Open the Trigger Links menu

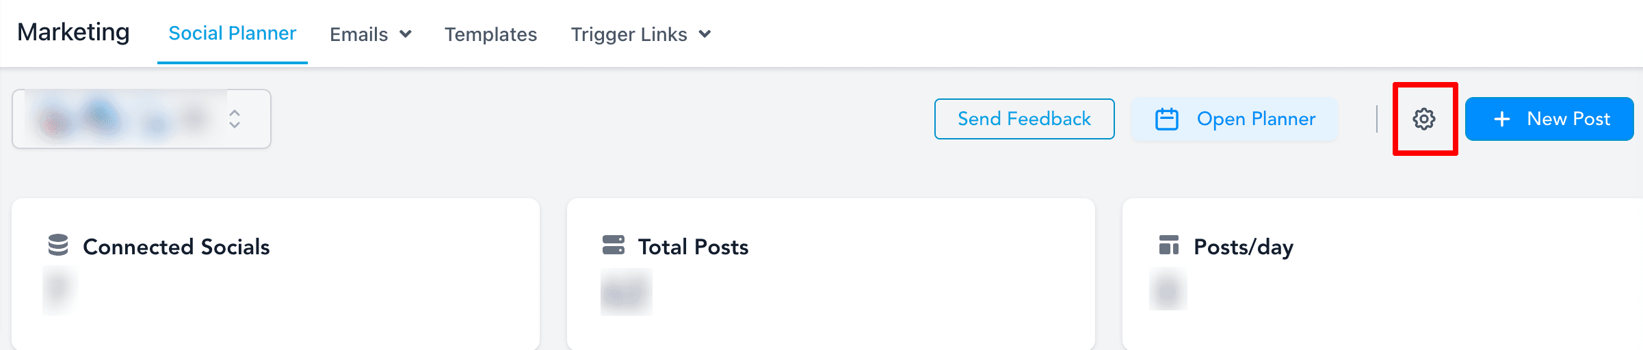(x=629, y=34)
